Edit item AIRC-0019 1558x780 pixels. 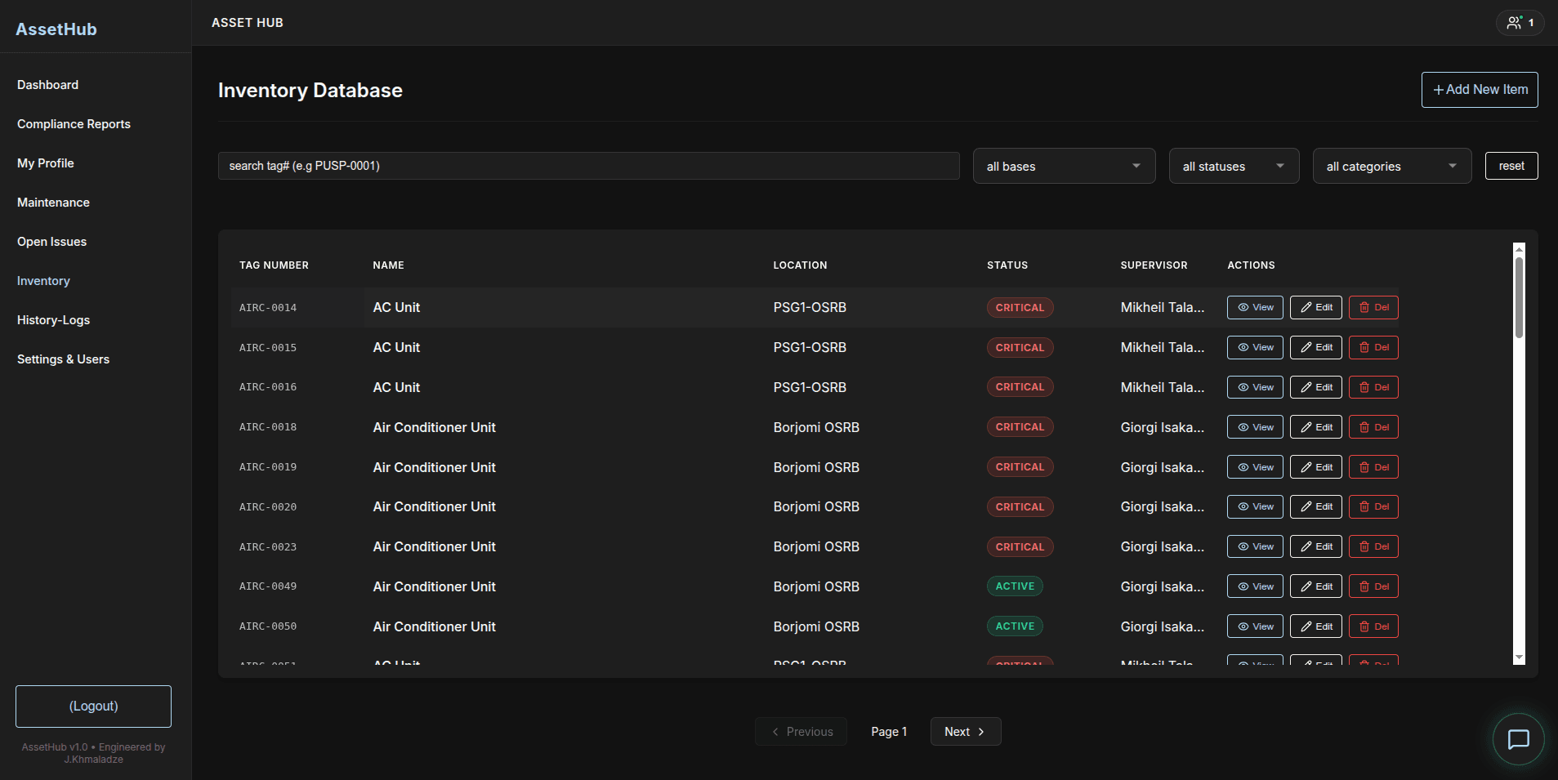point(1316,467)
